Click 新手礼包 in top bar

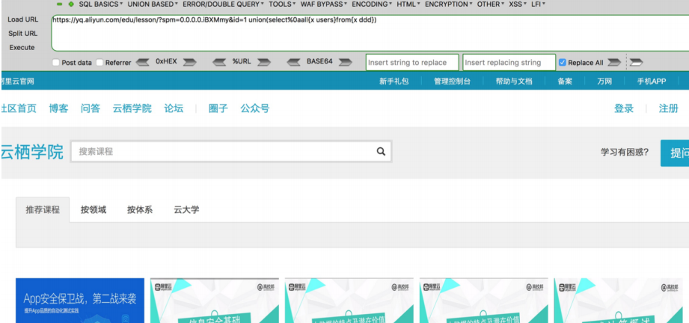[394, 81]
